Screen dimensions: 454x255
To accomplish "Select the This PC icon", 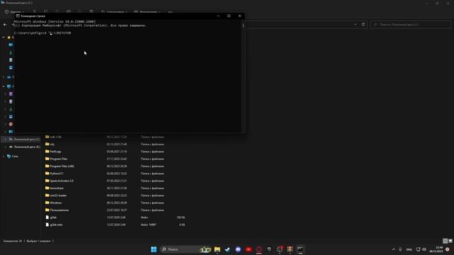I will 9,86.
